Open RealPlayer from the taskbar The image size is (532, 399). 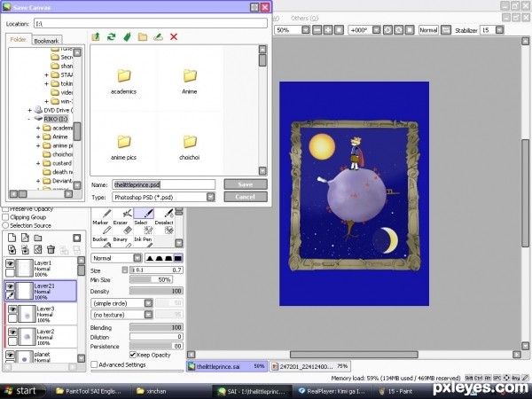coord(331,391)
